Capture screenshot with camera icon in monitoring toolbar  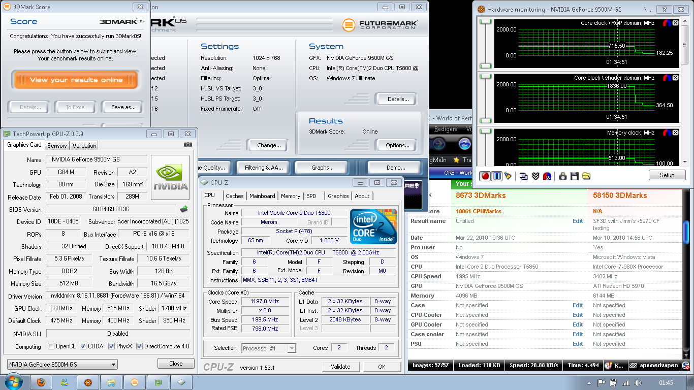[x=562, y=176]
